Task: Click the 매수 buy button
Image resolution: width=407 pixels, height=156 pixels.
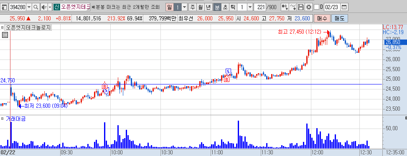Action: pos(322,19)
